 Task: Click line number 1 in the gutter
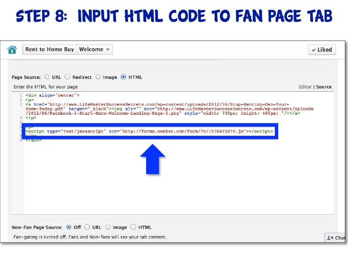tap(21, 95)
